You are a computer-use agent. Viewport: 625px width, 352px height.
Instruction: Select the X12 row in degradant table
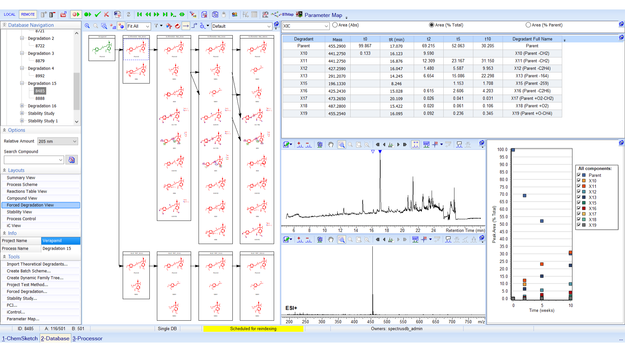click(x=303, y=68)
